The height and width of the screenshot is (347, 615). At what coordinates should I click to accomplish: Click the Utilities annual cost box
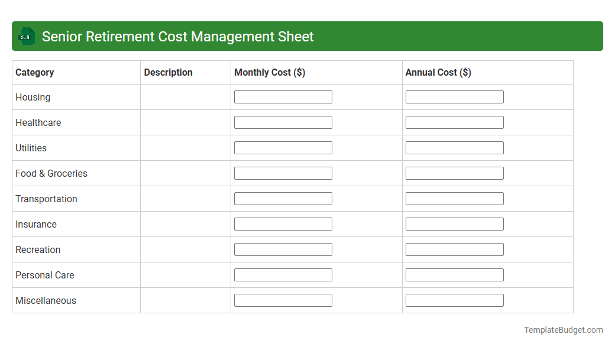[x=454, y=147]
